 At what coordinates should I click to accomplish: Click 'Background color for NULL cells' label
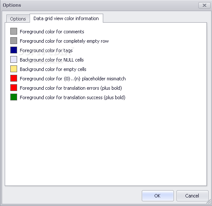52,60
